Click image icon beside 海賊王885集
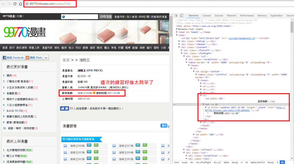The width and height of the screenshot is (294, 164). [x=65, y=152]
